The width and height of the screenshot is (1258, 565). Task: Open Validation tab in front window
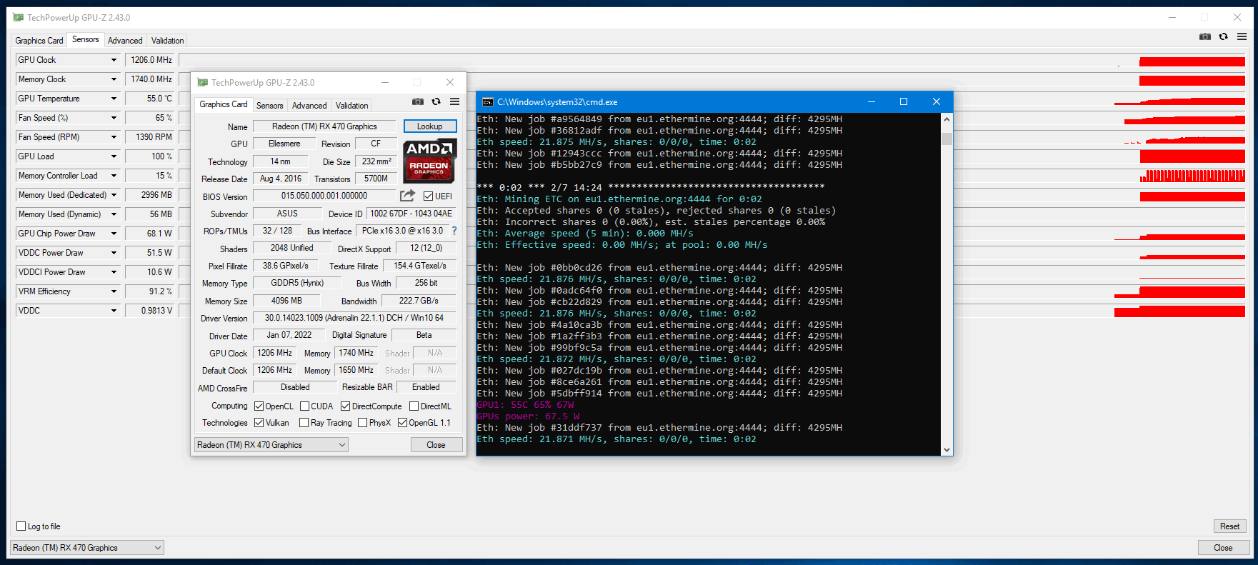[x=352, y=106]
